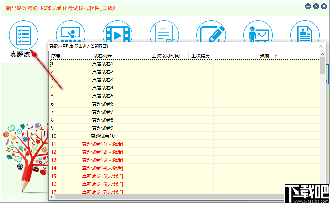This screenshot has height=203, width=330.
Task: Select the 真题试卷5 exam paper entry
Action: coord(103,95)
